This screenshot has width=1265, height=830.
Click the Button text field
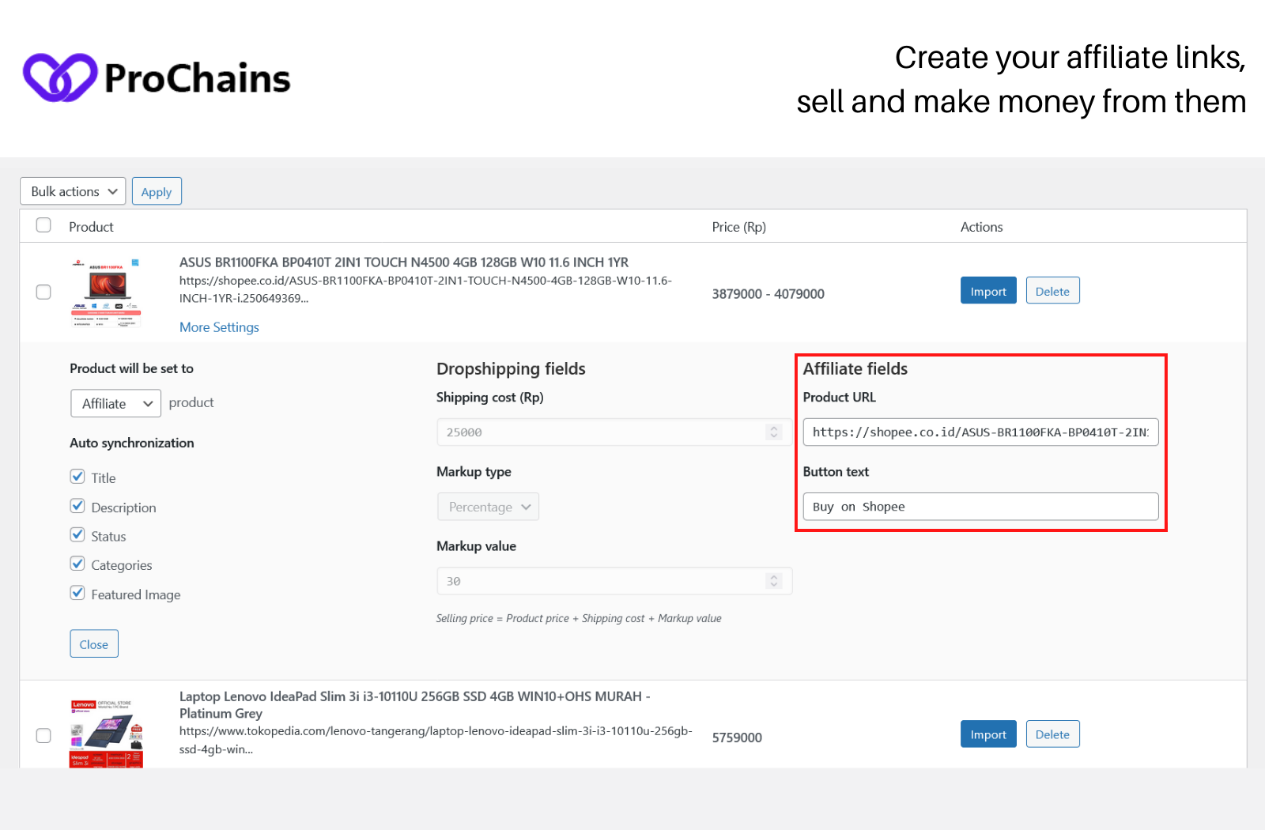click(x=980, y=507)
